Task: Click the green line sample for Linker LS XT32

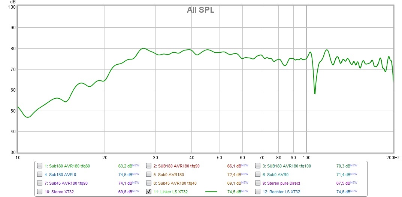Action: [x=211, y=192]
